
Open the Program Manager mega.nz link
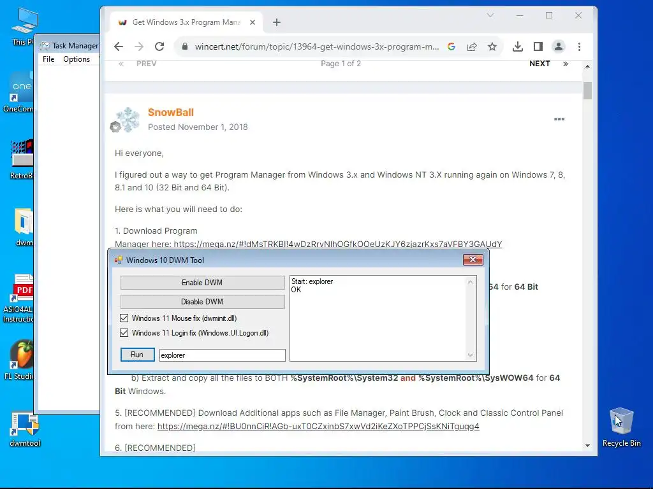point(338,244)
